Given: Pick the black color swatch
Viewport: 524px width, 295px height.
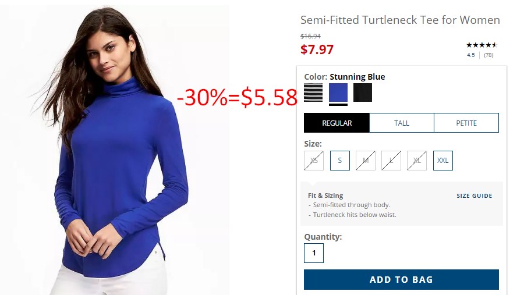Looking at the screenshot, I should (x=363, y=93).
